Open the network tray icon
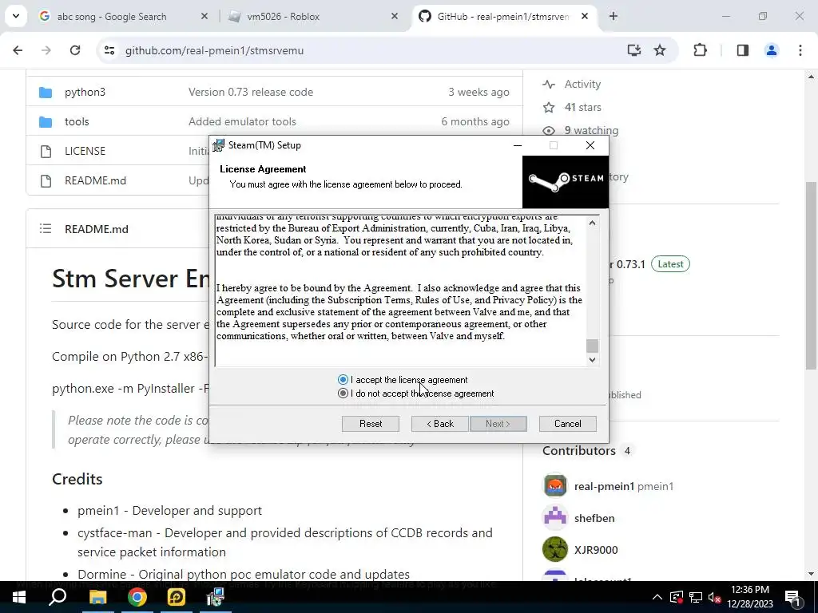Viewport: 818px width, 613px height. coord(696,597)
